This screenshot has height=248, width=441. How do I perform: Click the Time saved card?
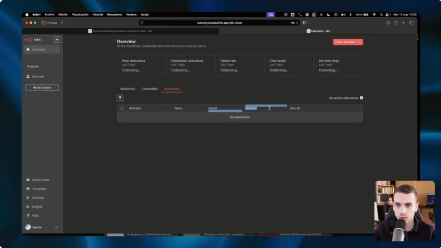tap(289, 65)
